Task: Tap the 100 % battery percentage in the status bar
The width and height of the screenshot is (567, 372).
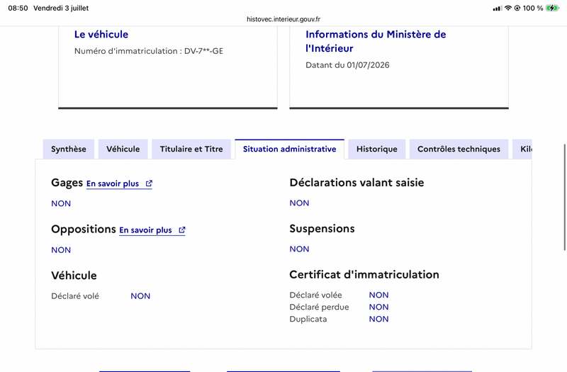Action: pos(533,8)
